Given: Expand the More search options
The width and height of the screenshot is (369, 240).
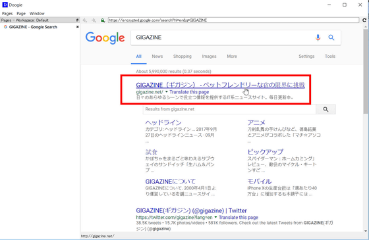Looking at the screenshot, I should (232, 57).
